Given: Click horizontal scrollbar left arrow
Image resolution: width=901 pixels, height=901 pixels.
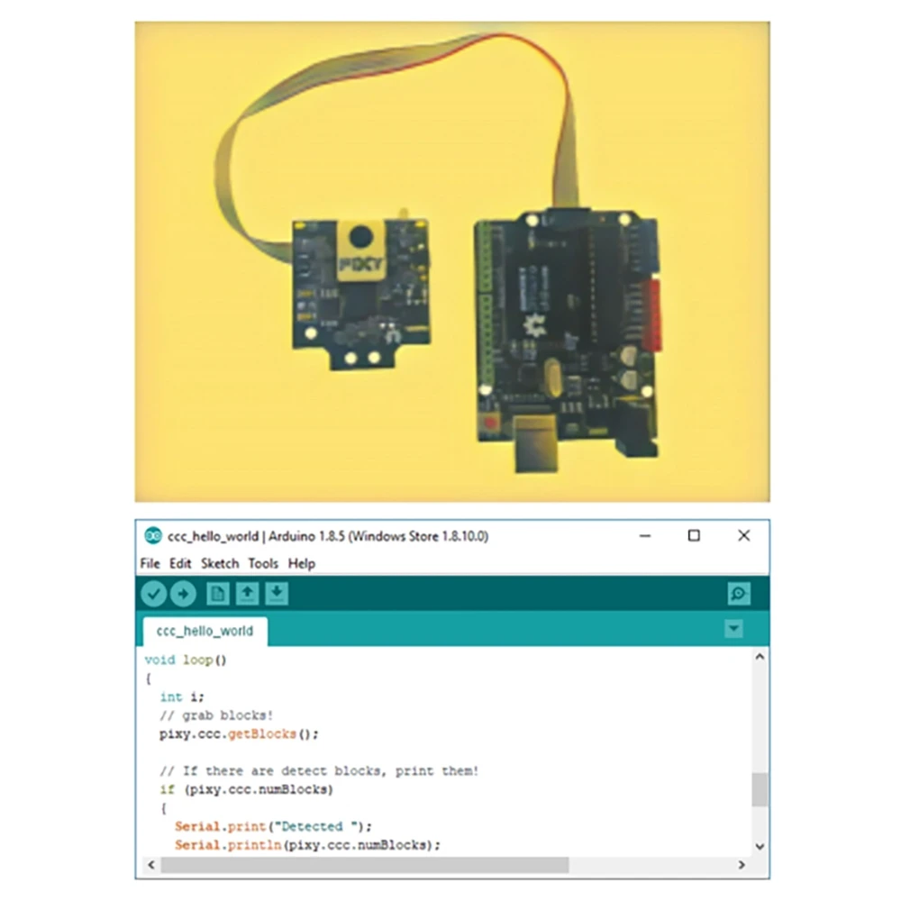Looking at the screenshot, I should pos(151,865).
